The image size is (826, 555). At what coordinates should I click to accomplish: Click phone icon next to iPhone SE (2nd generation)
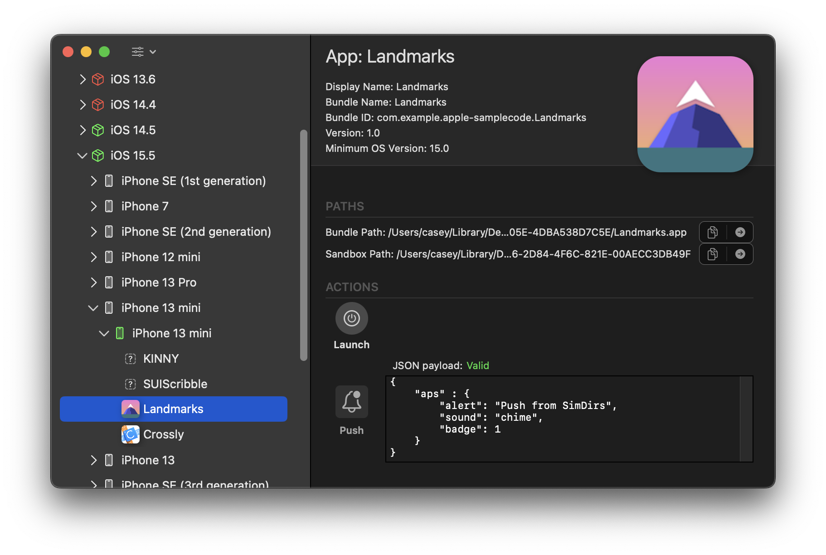click(x=109, y=232)
